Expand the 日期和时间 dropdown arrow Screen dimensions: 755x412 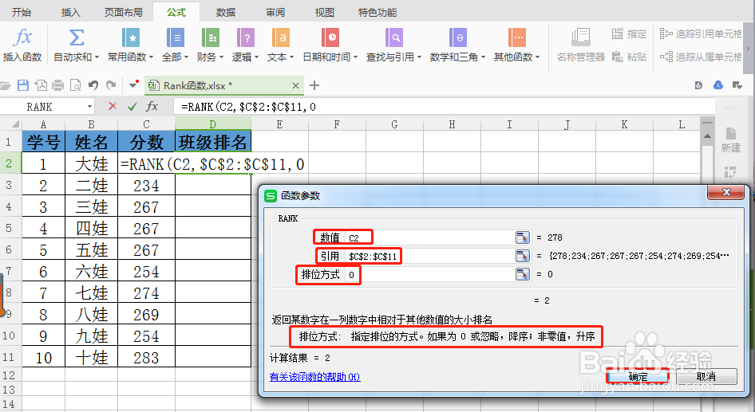tap(355, 57)
